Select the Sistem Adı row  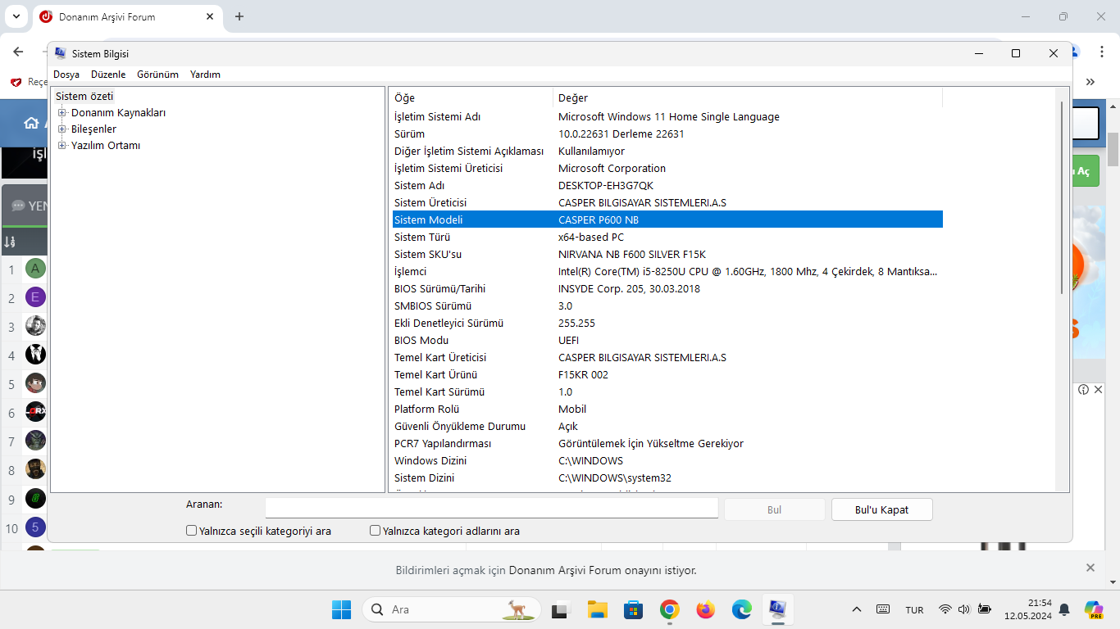[x=667, y=185]
